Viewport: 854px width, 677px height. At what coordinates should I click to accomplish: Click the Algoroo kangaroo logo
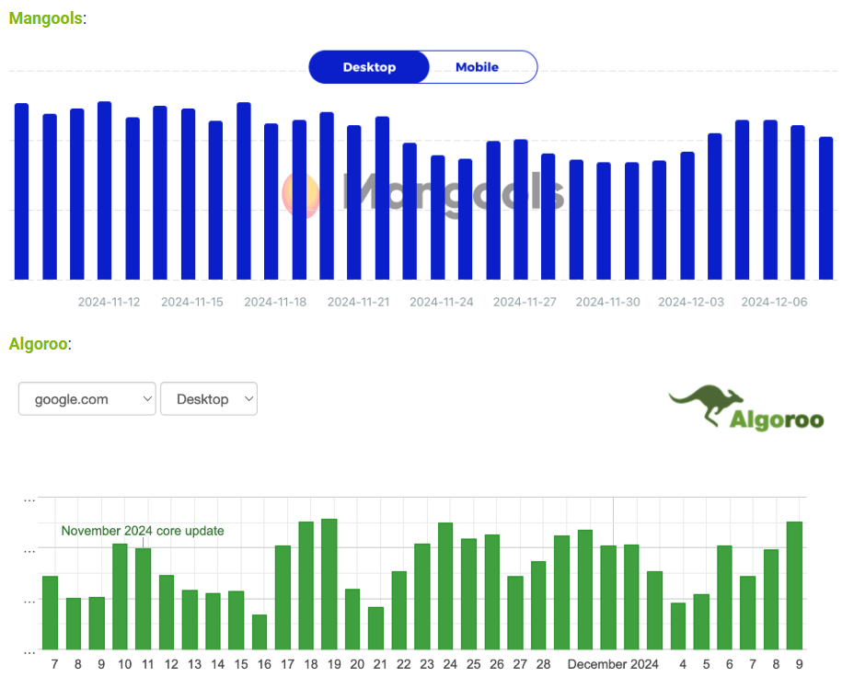click(x=746, y=407)
